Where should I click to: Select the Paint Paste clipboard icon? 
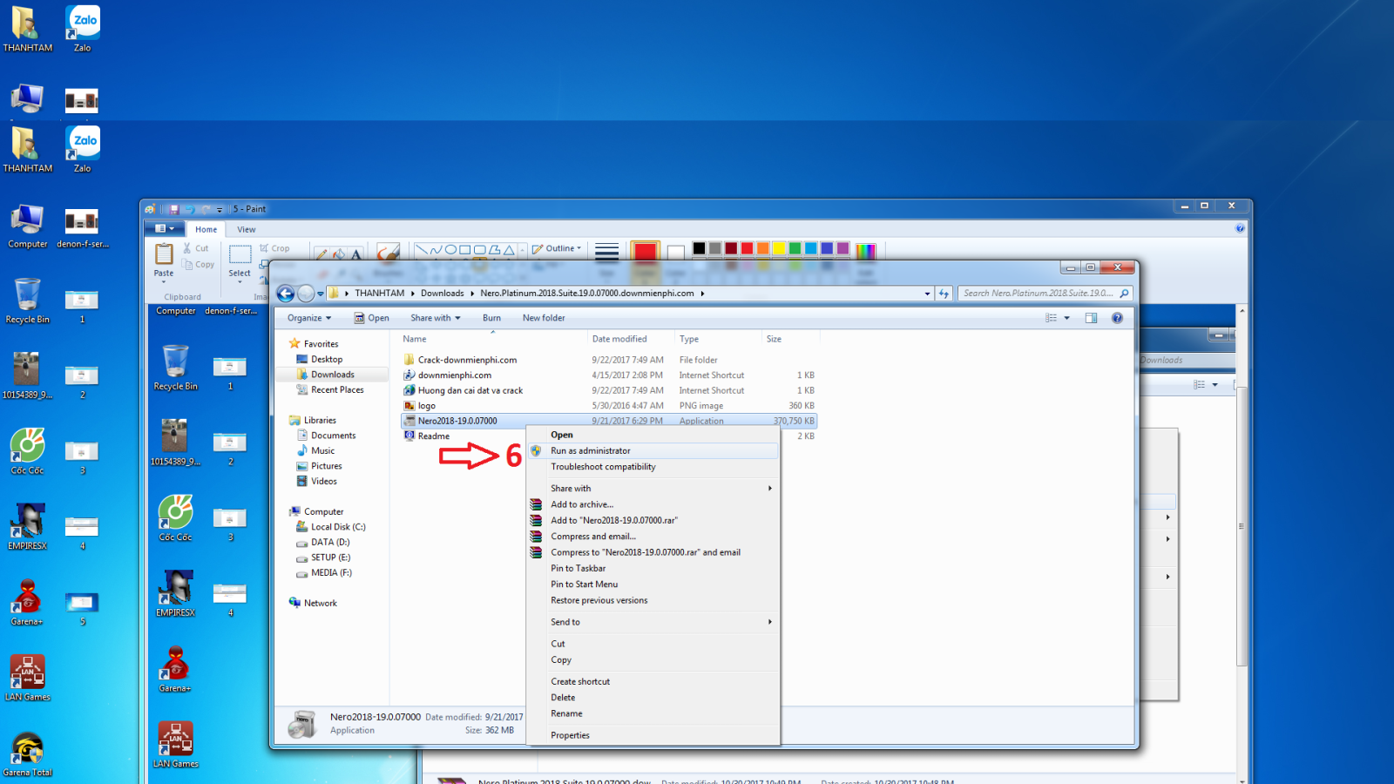pyautogui.click(x=164, y=254)
